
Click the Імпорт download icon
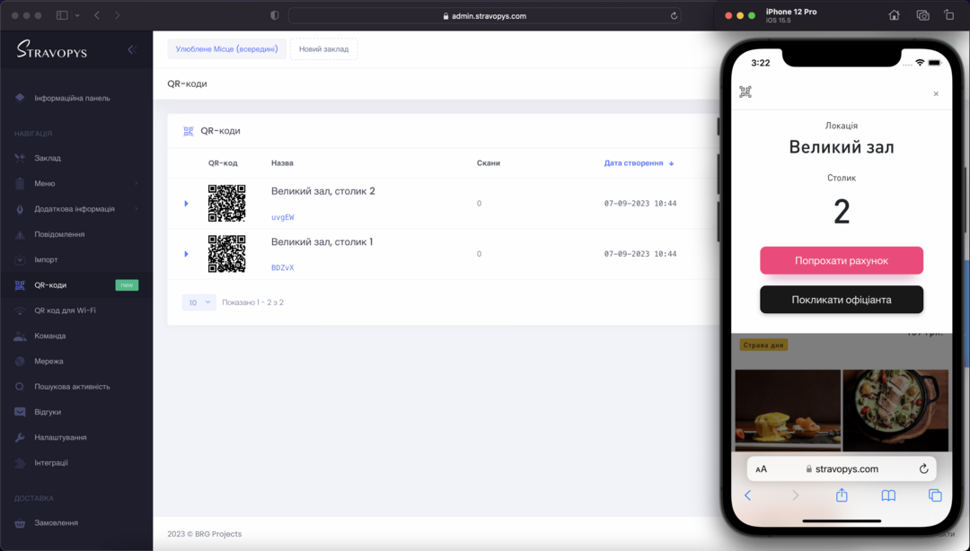(x=20, y=259)
